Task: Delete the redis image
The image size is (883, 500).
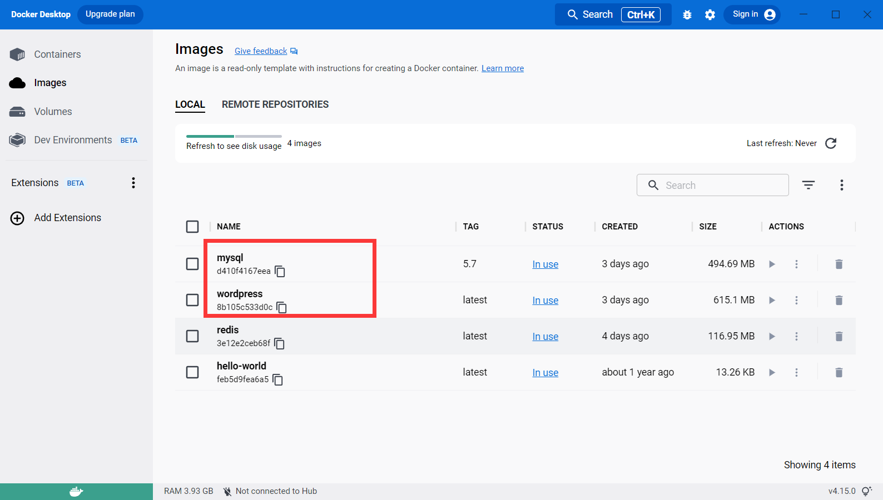Action: (x=839, y=337)
